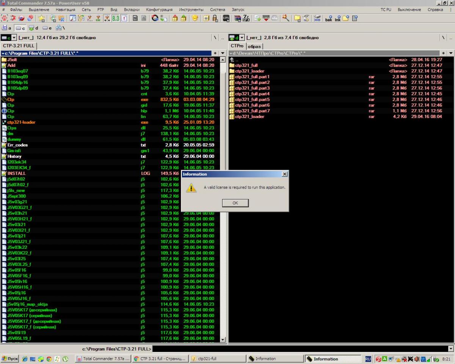Click the new folder with plus icon
Screen dimensions: 455x364
[x=346, y=18]
